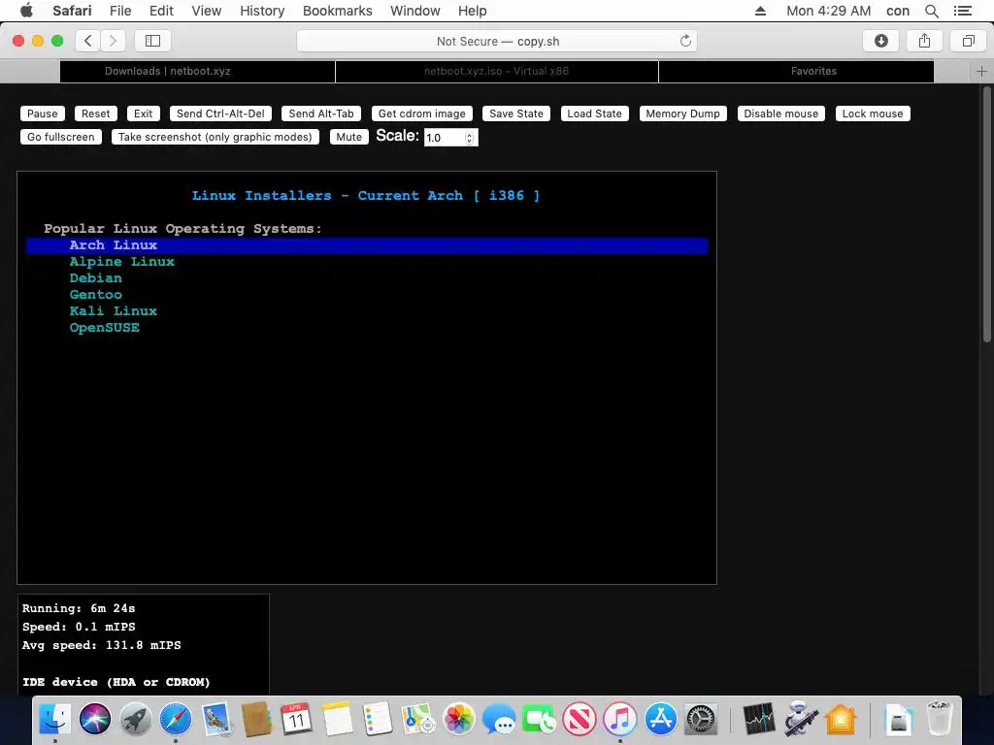Screen dimensions: 994x745
Task: Select Kali Linux entry
Action: point(114,311)
